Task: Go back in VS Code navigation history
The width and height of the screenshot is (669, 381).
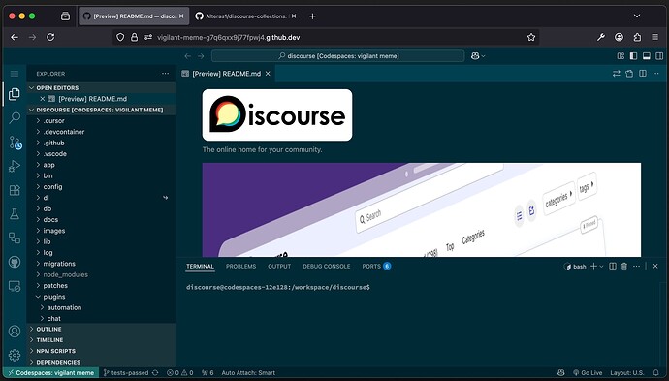Action: click(x=188, y=56)
